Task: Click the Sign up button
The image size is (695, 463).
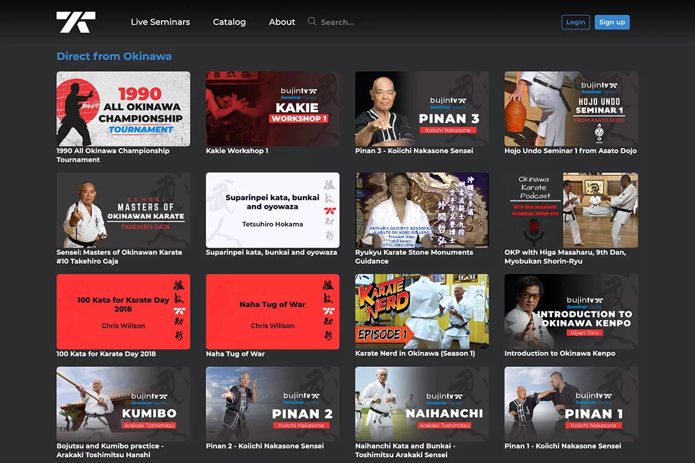Action: point(612,22)
